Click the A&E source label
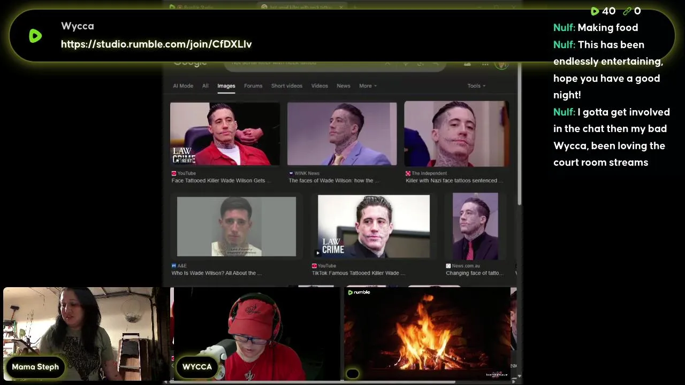 (x=179, y=266)
